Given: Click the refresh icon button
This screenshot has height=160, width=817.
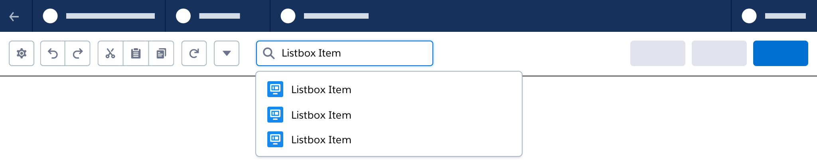Looking at the screenshot, I should 194,53.
